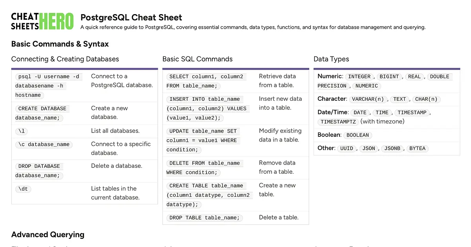Screen dimensions: 471x247
Task: Click the \c database_name command
Action: (44, 144)
